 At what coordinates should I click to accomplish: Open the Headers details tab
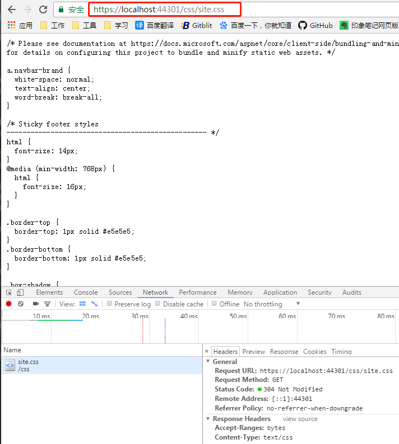pyautogui.click(x=225, y=352)
